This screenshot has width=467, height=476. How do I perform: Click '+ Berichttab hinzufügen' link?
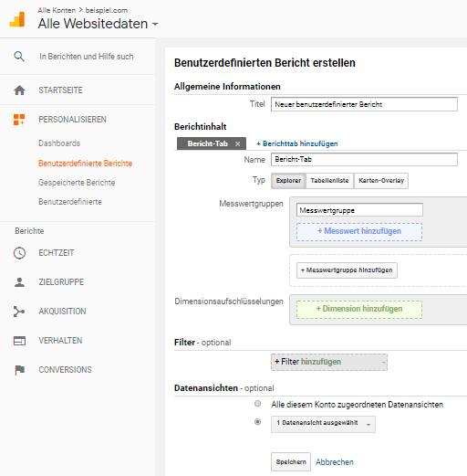[297, 143]
